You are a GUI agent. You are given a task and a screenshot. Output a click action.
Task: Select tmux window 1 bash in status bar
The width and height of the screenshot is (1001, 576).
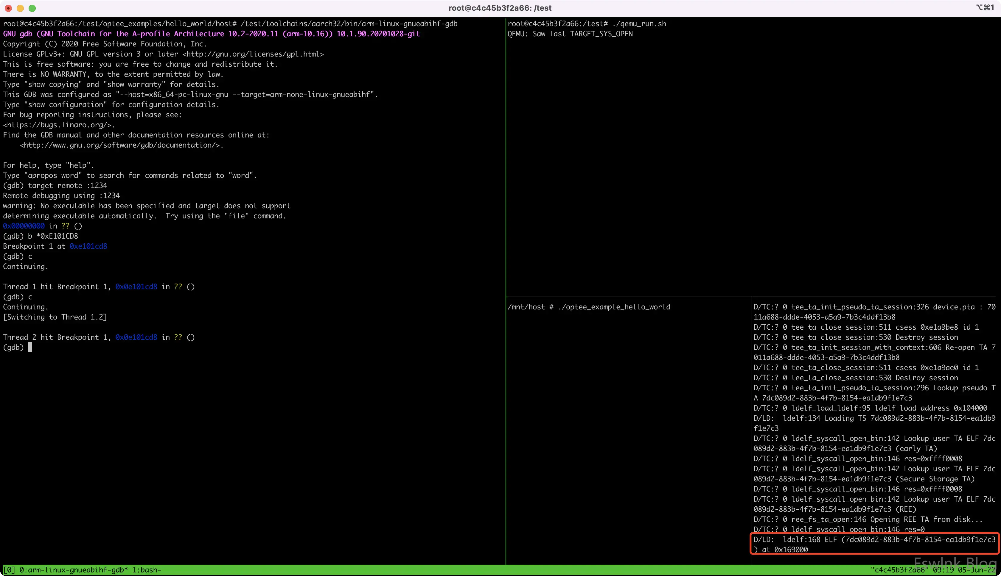coord(146,570)
